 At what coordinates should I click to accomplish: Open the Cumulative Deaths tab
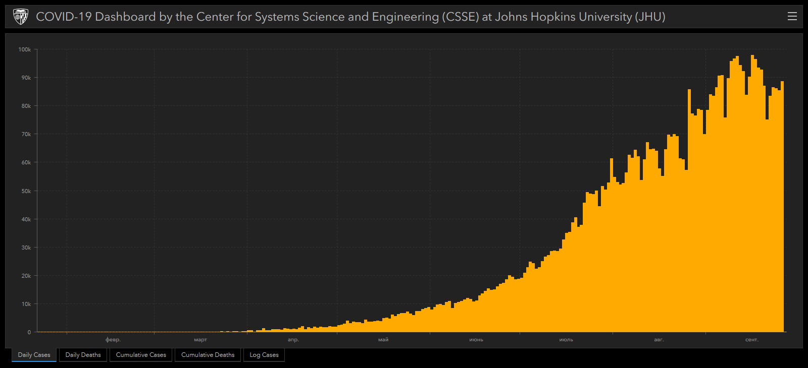[208, 355]
